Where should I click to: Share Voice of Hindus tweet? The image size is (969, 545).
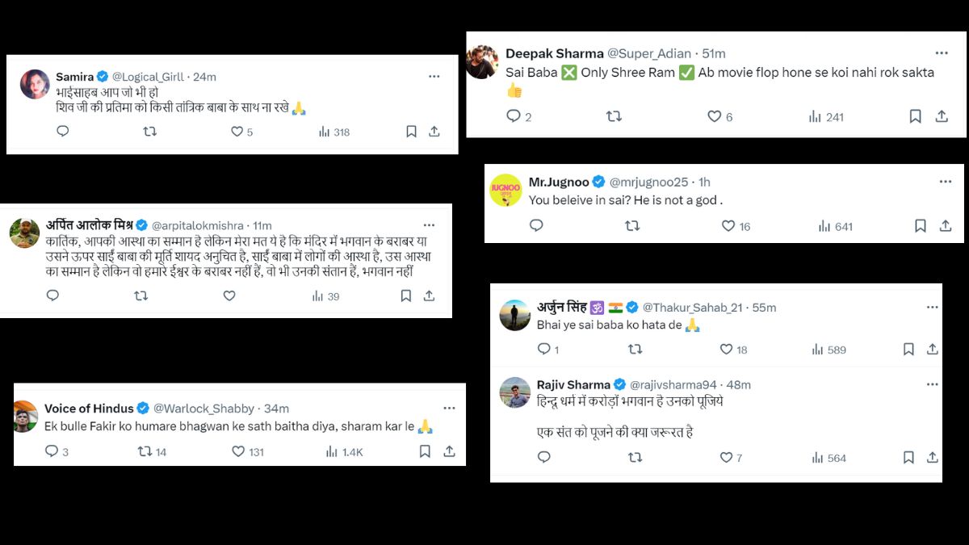pyautogui.click(x=449, y=451)
